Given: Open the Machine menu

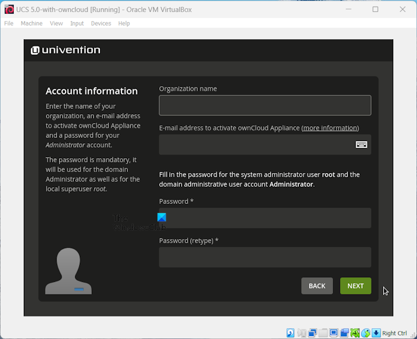Looking at the screenshot, I should [x=32, y=23].
